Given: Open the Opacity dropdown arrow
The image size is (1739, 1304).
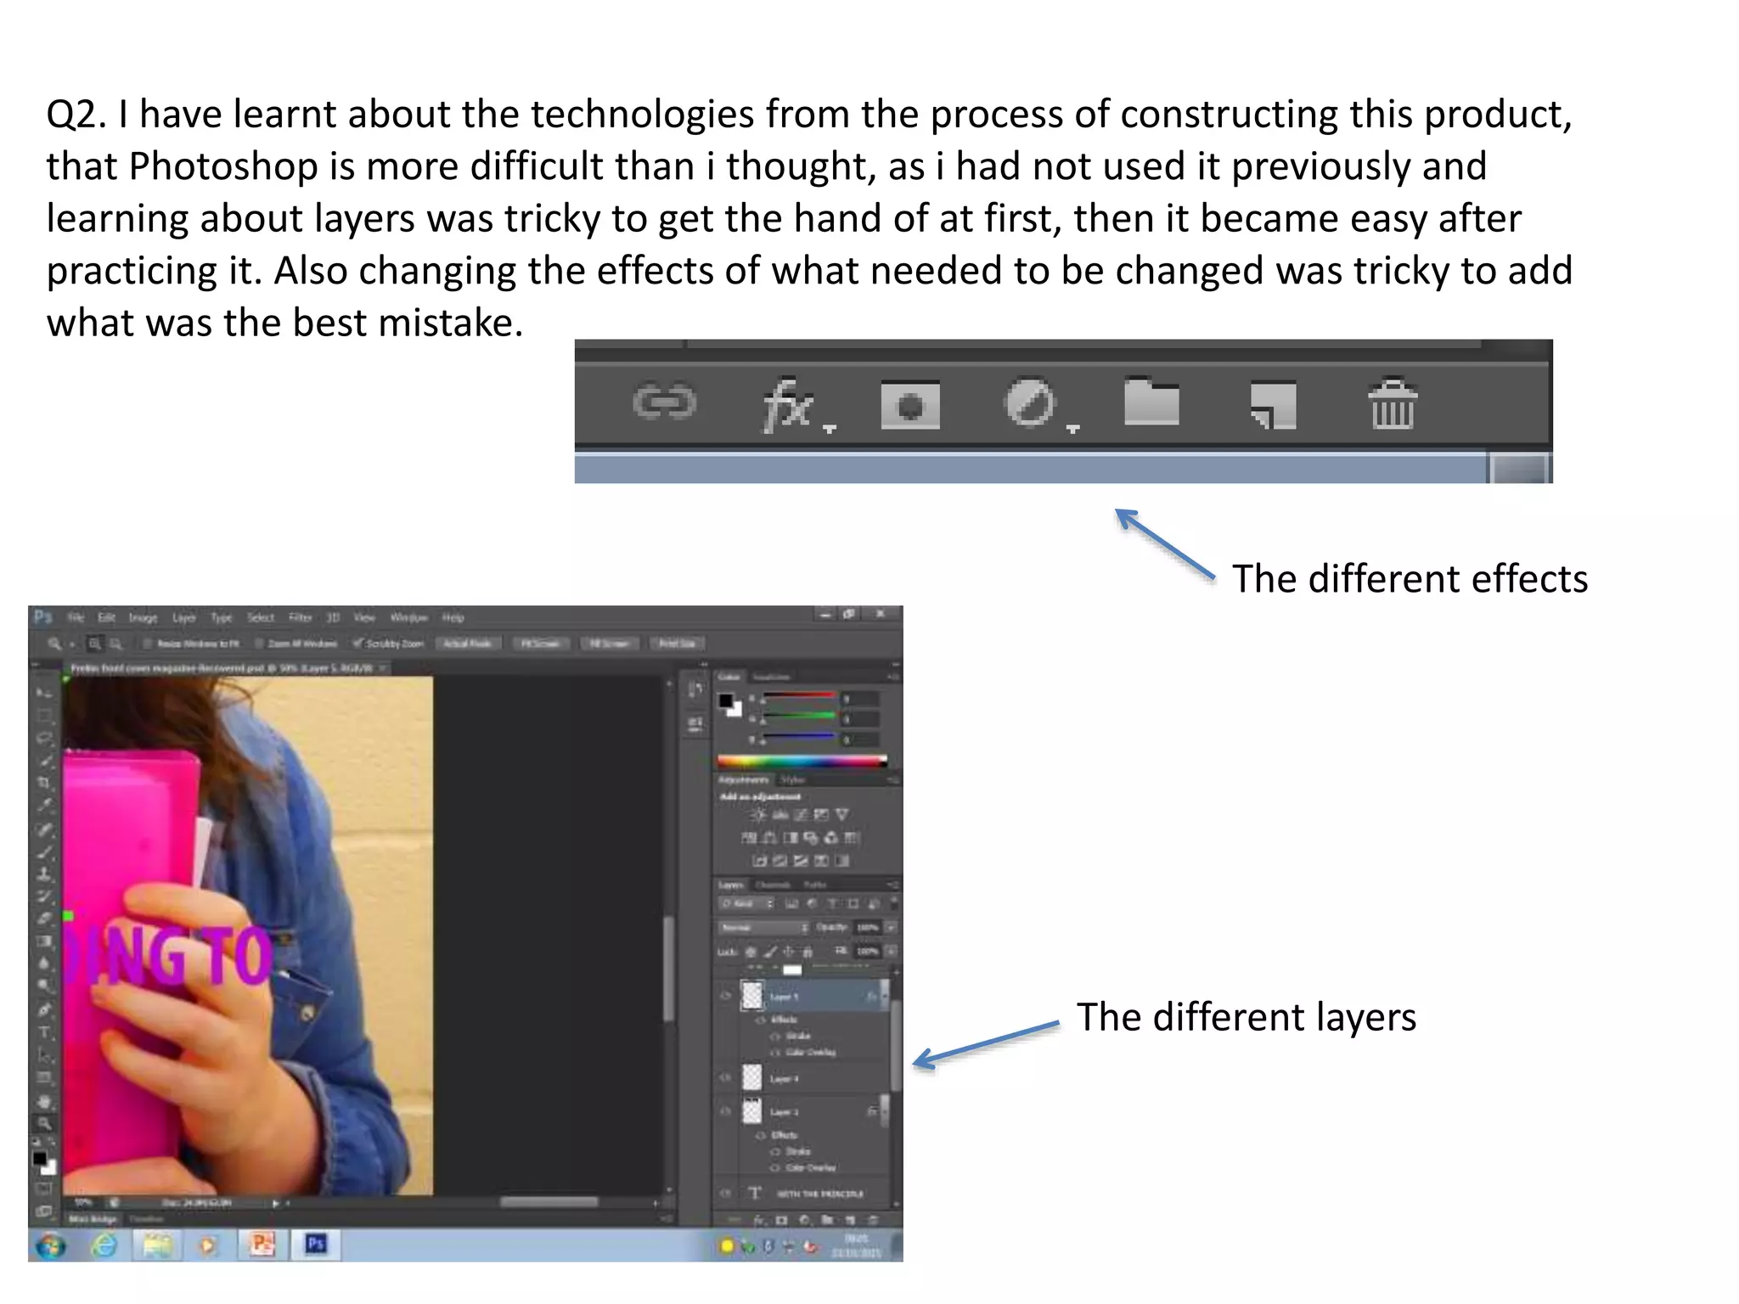Looking at the screenshot, I should (x=891, y=927).
